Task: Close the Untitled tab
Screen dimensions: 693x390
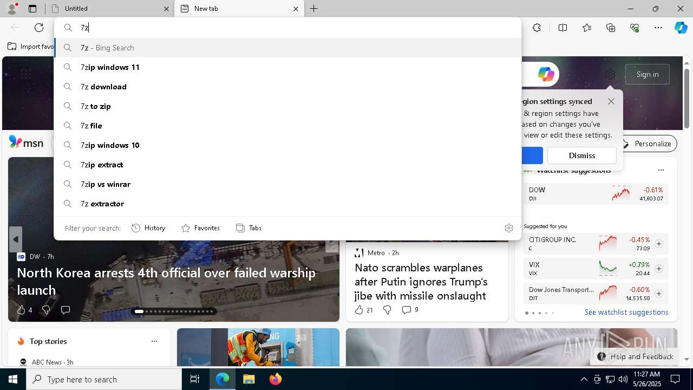Action: point(166,9)
